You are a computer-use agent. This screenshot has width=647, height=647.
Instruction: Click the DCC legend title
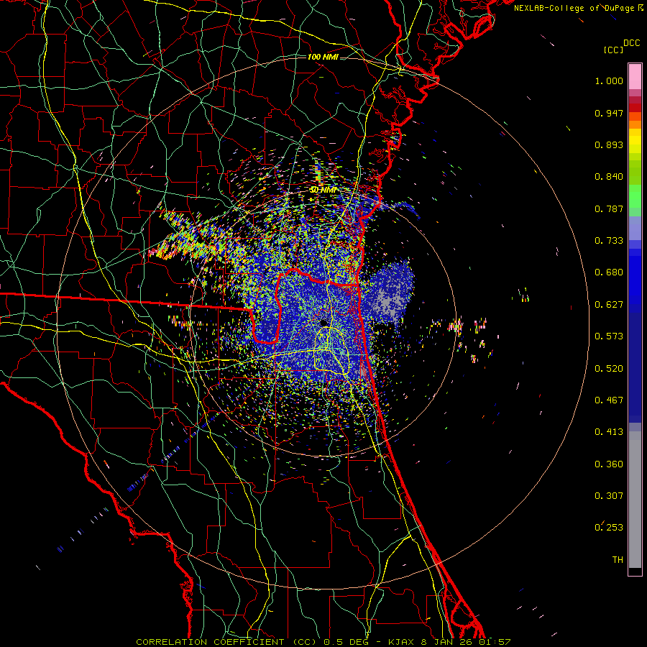[x=631, y=43]
